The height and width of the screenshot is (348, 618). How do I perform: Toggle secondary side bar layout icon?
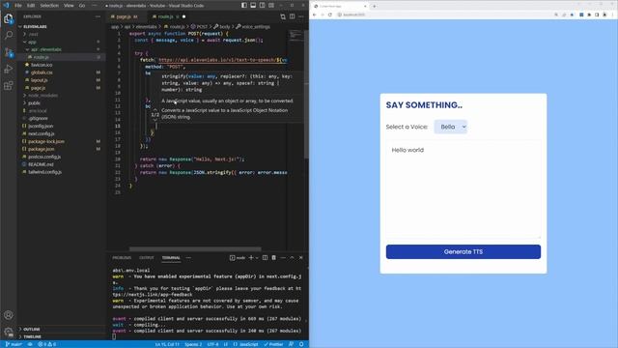262,5
